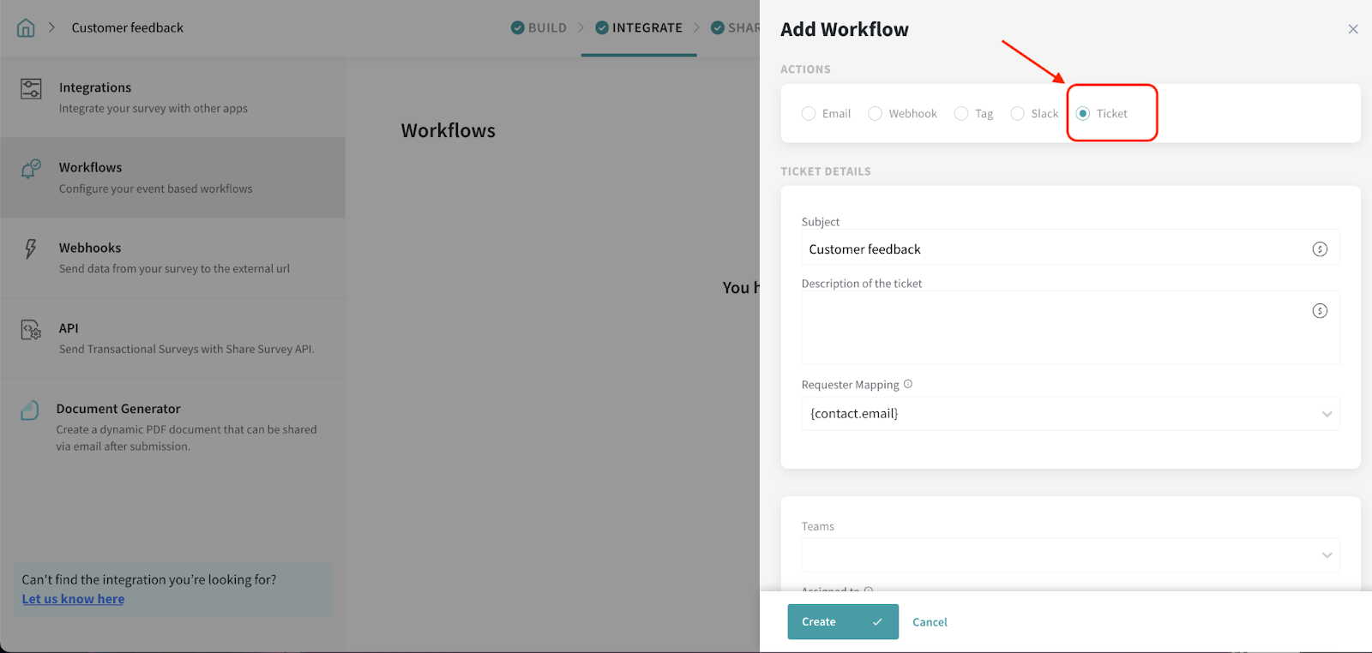Go to the INTEGRATE step tab
1372x653 pixels.
(639, 27)
